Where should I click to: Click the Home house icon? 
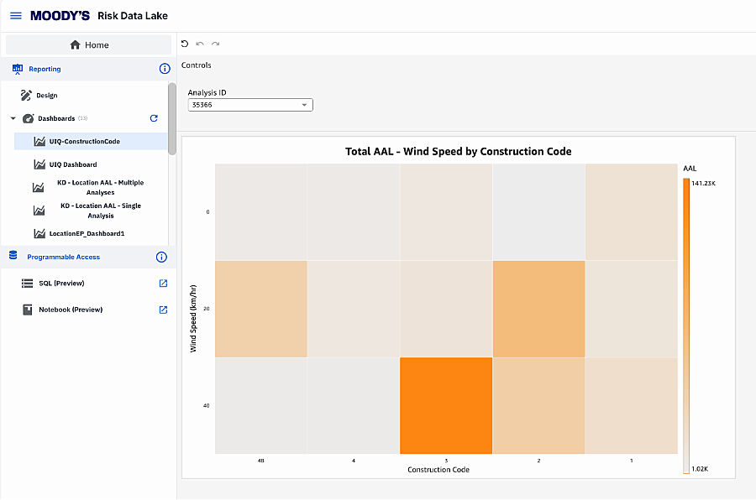tap(75, 44)
